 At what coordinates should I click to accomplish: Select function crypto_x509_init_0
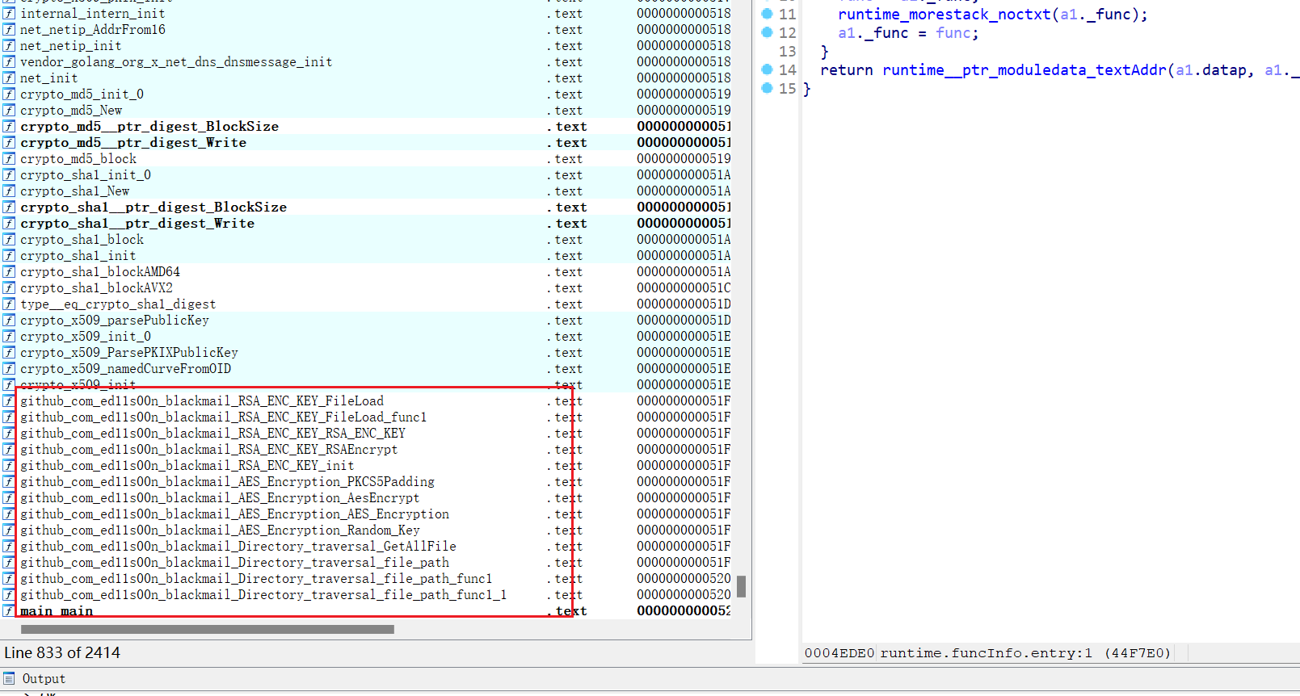(86, 337)
